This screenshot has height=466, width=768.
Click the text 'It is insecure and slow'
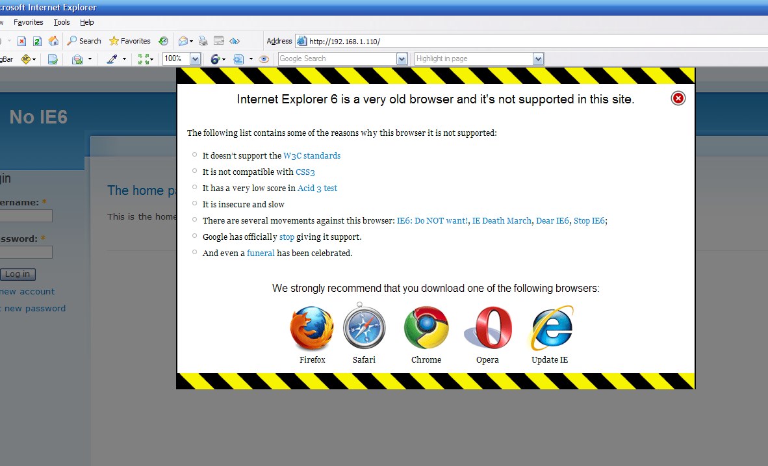[244, 204]
